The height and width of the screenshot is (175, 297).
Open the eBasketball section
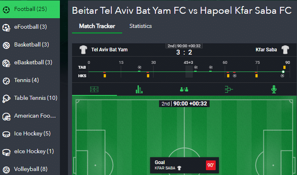click(30, 62)
